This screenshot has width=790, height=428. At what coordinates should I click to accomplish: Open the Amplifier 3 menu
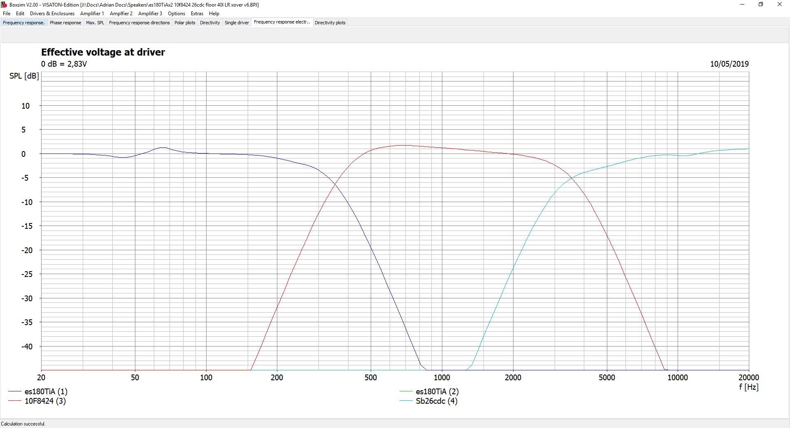tap(150, 14)
